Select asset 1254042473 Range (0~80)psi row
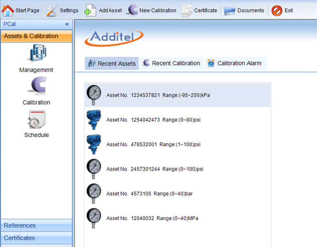317x247 pixels. [x=178, y=120]
